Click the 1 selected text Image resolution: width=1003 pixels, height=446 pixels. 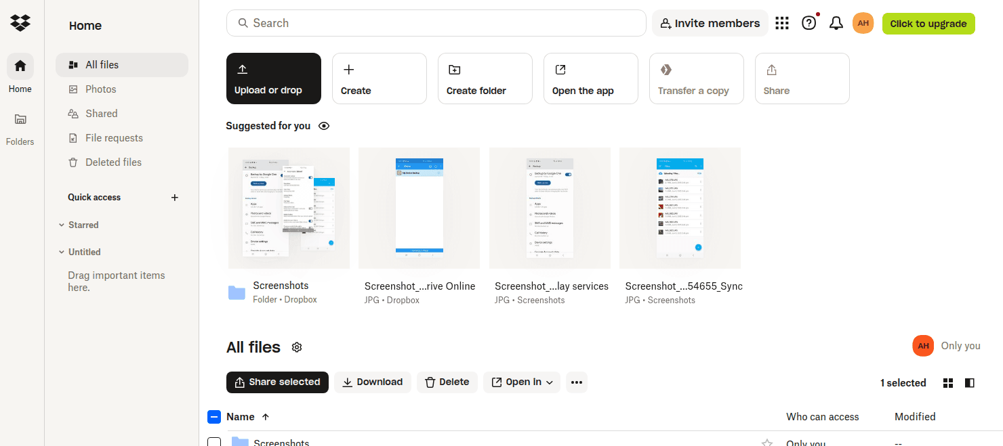click(903, 383)
